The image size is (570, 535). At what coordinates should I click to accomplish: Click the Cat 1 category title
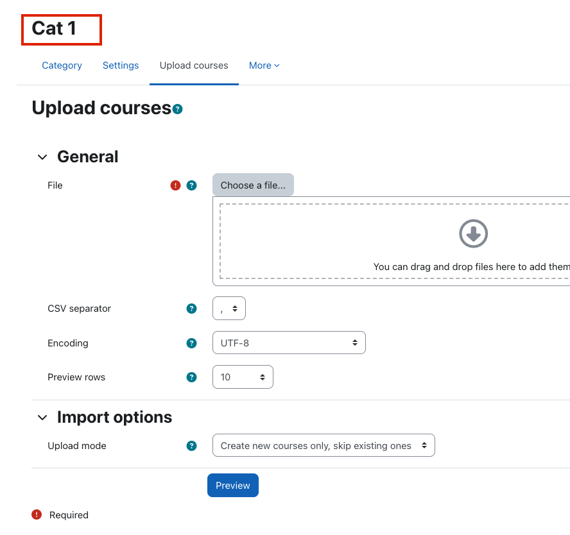tap(54, 28)
